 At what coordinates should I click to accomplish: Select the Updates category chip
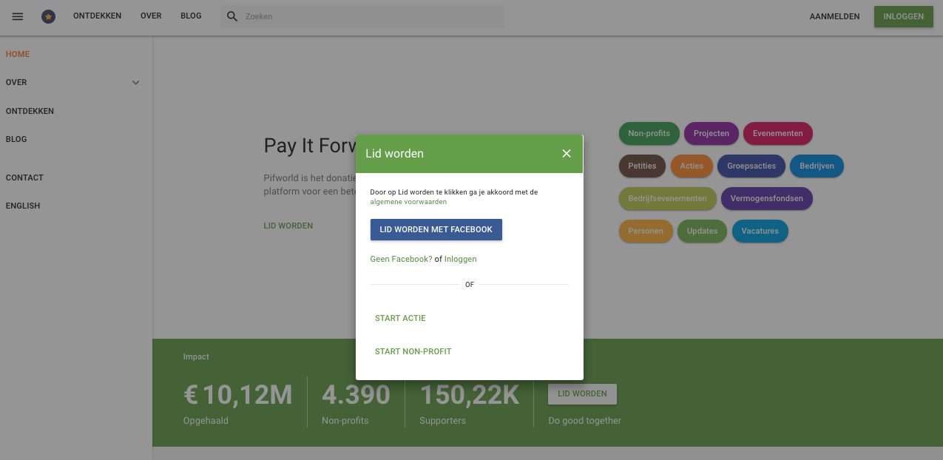click(x=702, y=231)
